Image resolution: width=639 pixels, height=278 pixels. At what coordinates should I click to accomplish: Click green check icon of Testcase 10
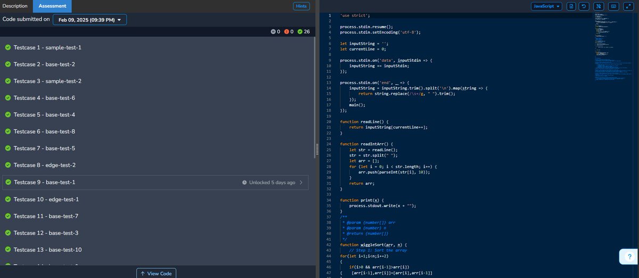[x=8, y=199]
